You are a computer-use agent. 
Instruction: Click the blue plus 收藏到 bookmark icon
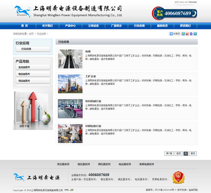171,34
